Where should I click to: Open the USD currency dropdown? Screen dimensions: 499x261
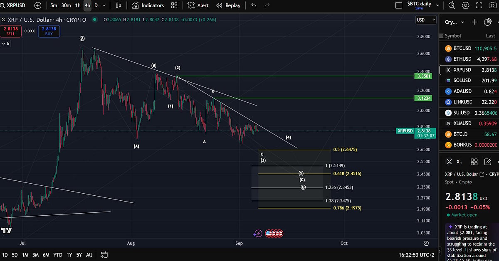[426, 20]
